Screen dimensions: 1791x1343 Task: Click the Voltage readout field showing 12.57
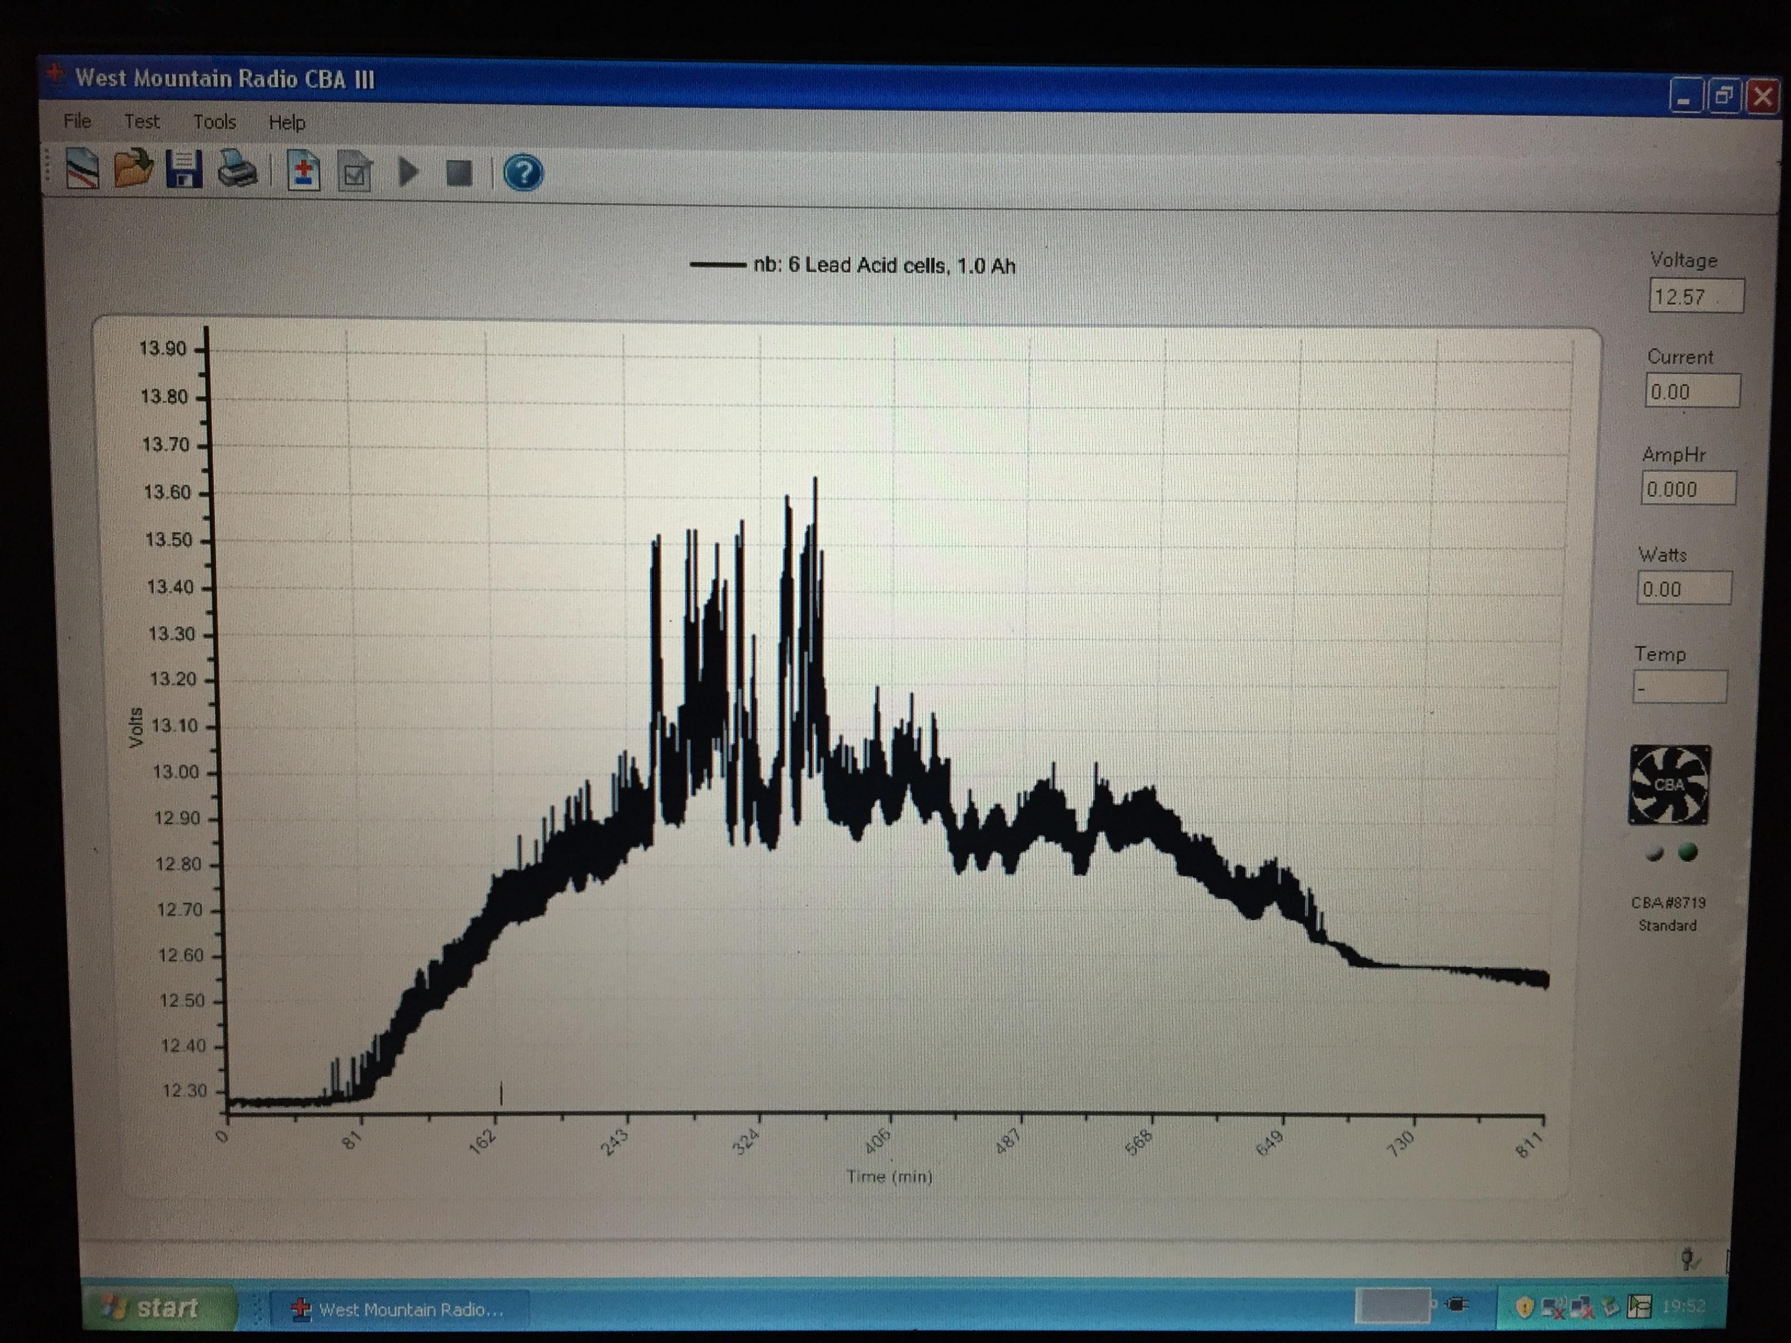pos(1696,297)
